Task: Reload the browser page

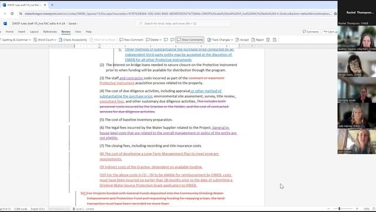Action: (12, 14)
